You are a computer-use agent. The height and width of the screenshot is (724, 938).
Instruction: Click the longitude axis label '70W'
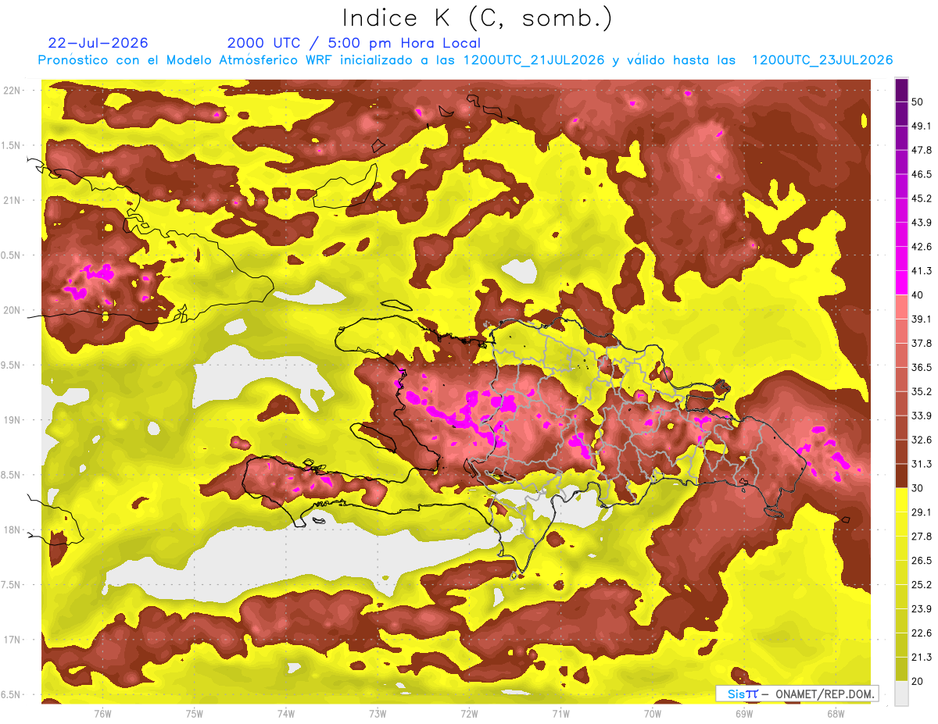653,713
